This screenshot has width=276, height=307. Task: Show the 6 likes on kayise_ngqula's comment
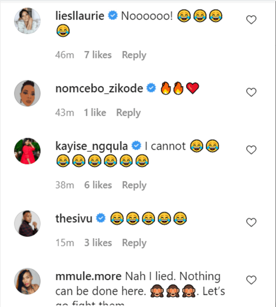pos(98,185)
